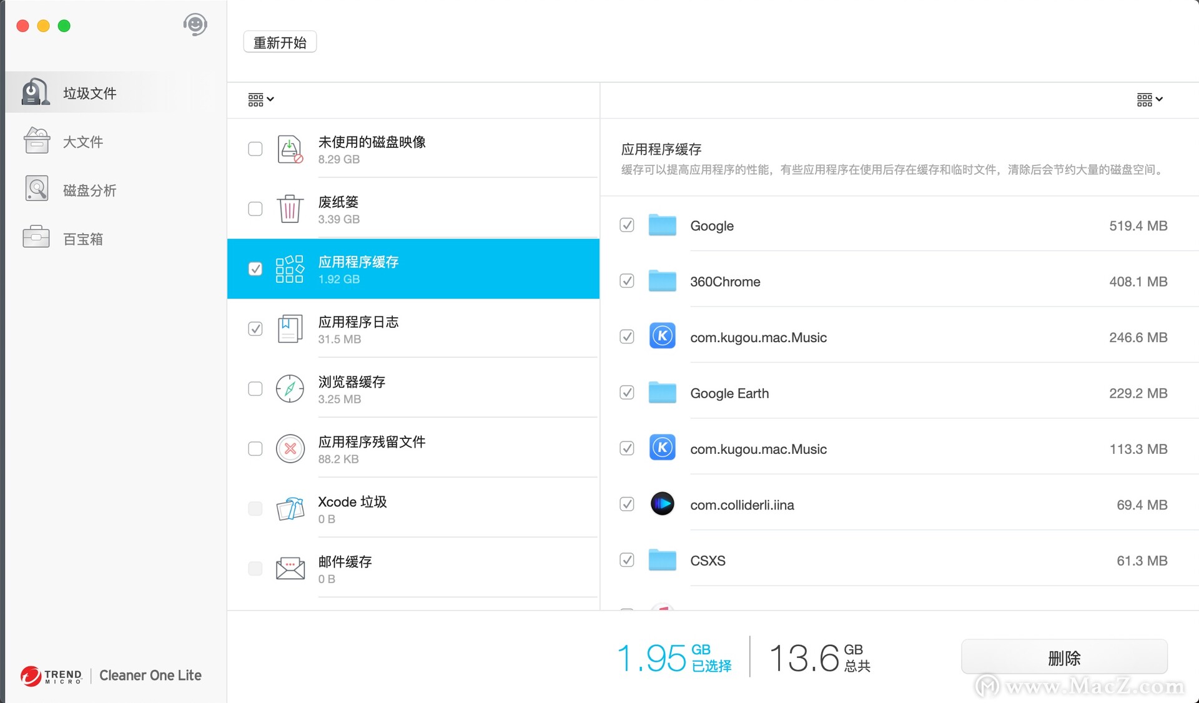This screenshot has width=1199, height=703.
Task: Click the 邮件缓存 mail cache icon
Action: (x=289, y=568)
